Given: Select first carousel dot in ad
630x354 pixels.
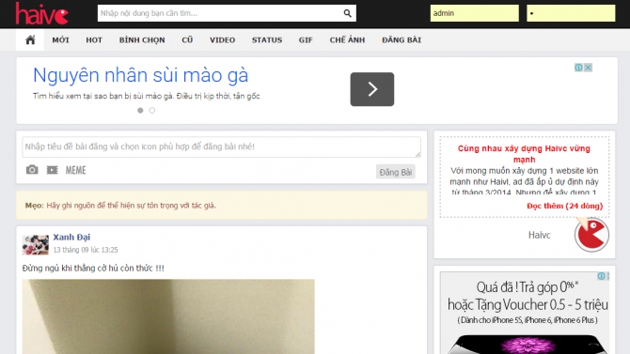Looking at the screenshot, I should tap(140, 111).
